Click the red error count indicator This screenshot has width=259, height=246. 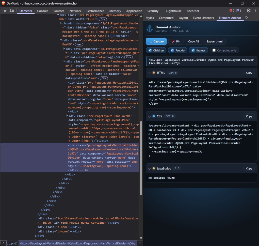[x=232, y=11]
